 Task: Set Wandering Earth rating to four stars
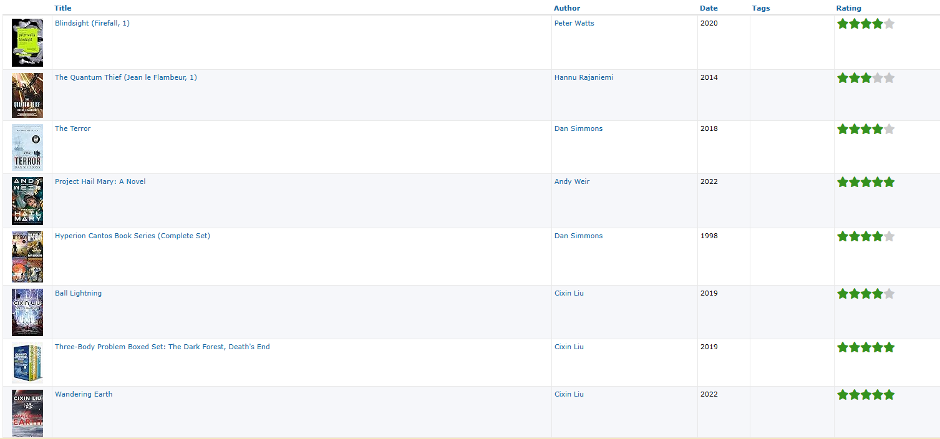[x=878, y=395]
